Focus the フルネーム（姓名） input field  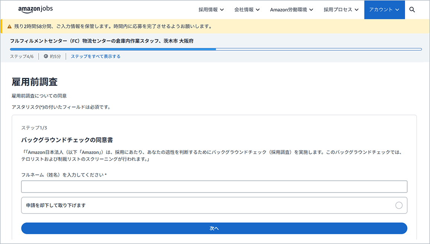pyautogui.click(x=214, y=186)
